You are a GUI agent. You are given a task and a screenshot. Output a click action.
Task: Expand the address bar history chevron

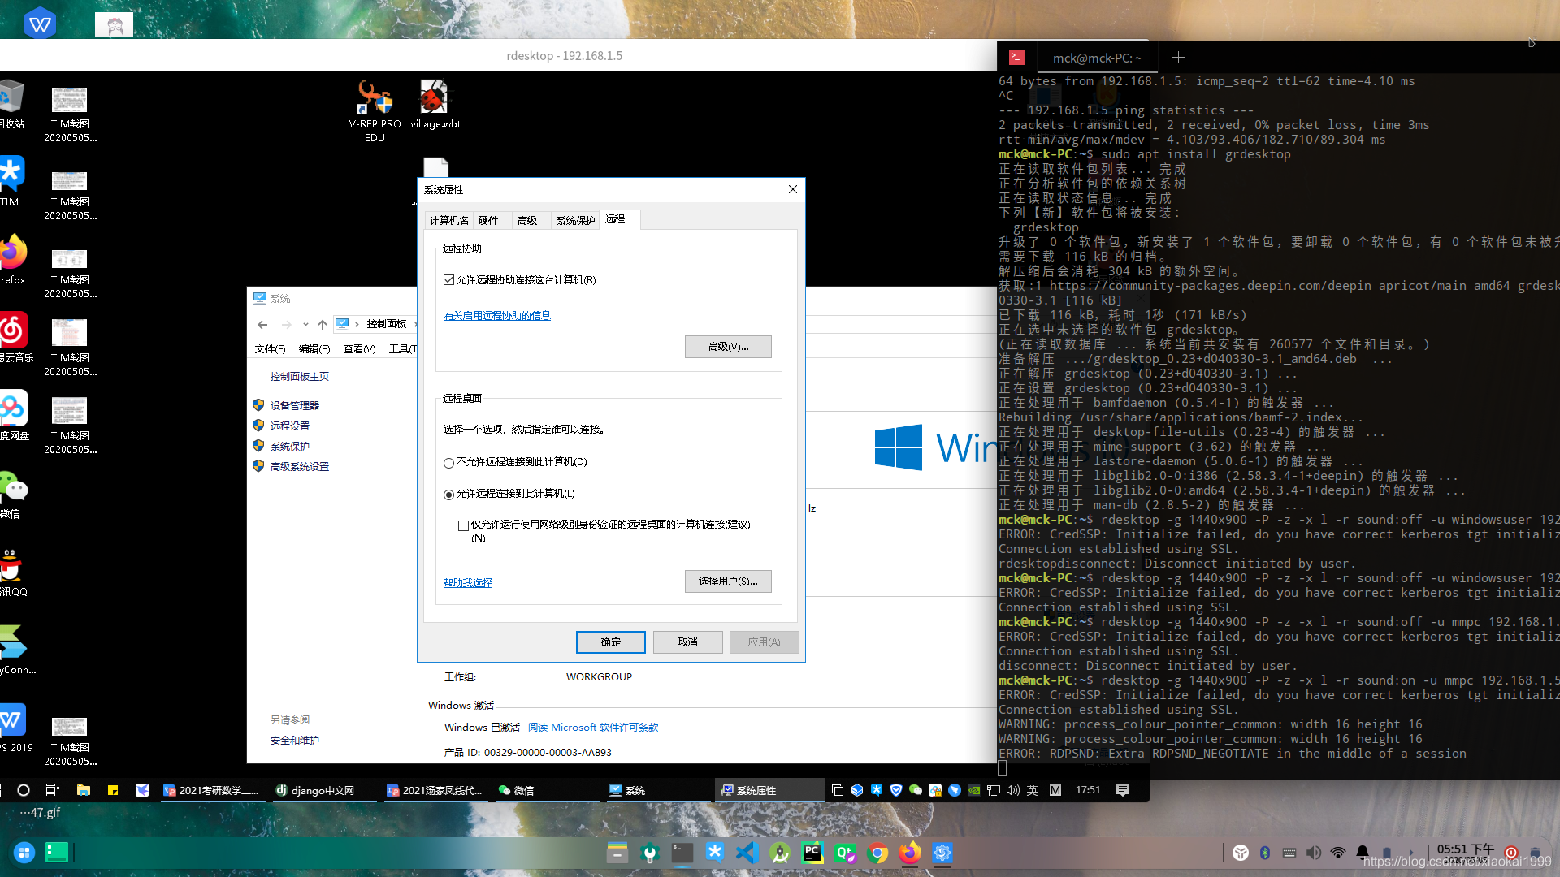click(x=305, y=325)
